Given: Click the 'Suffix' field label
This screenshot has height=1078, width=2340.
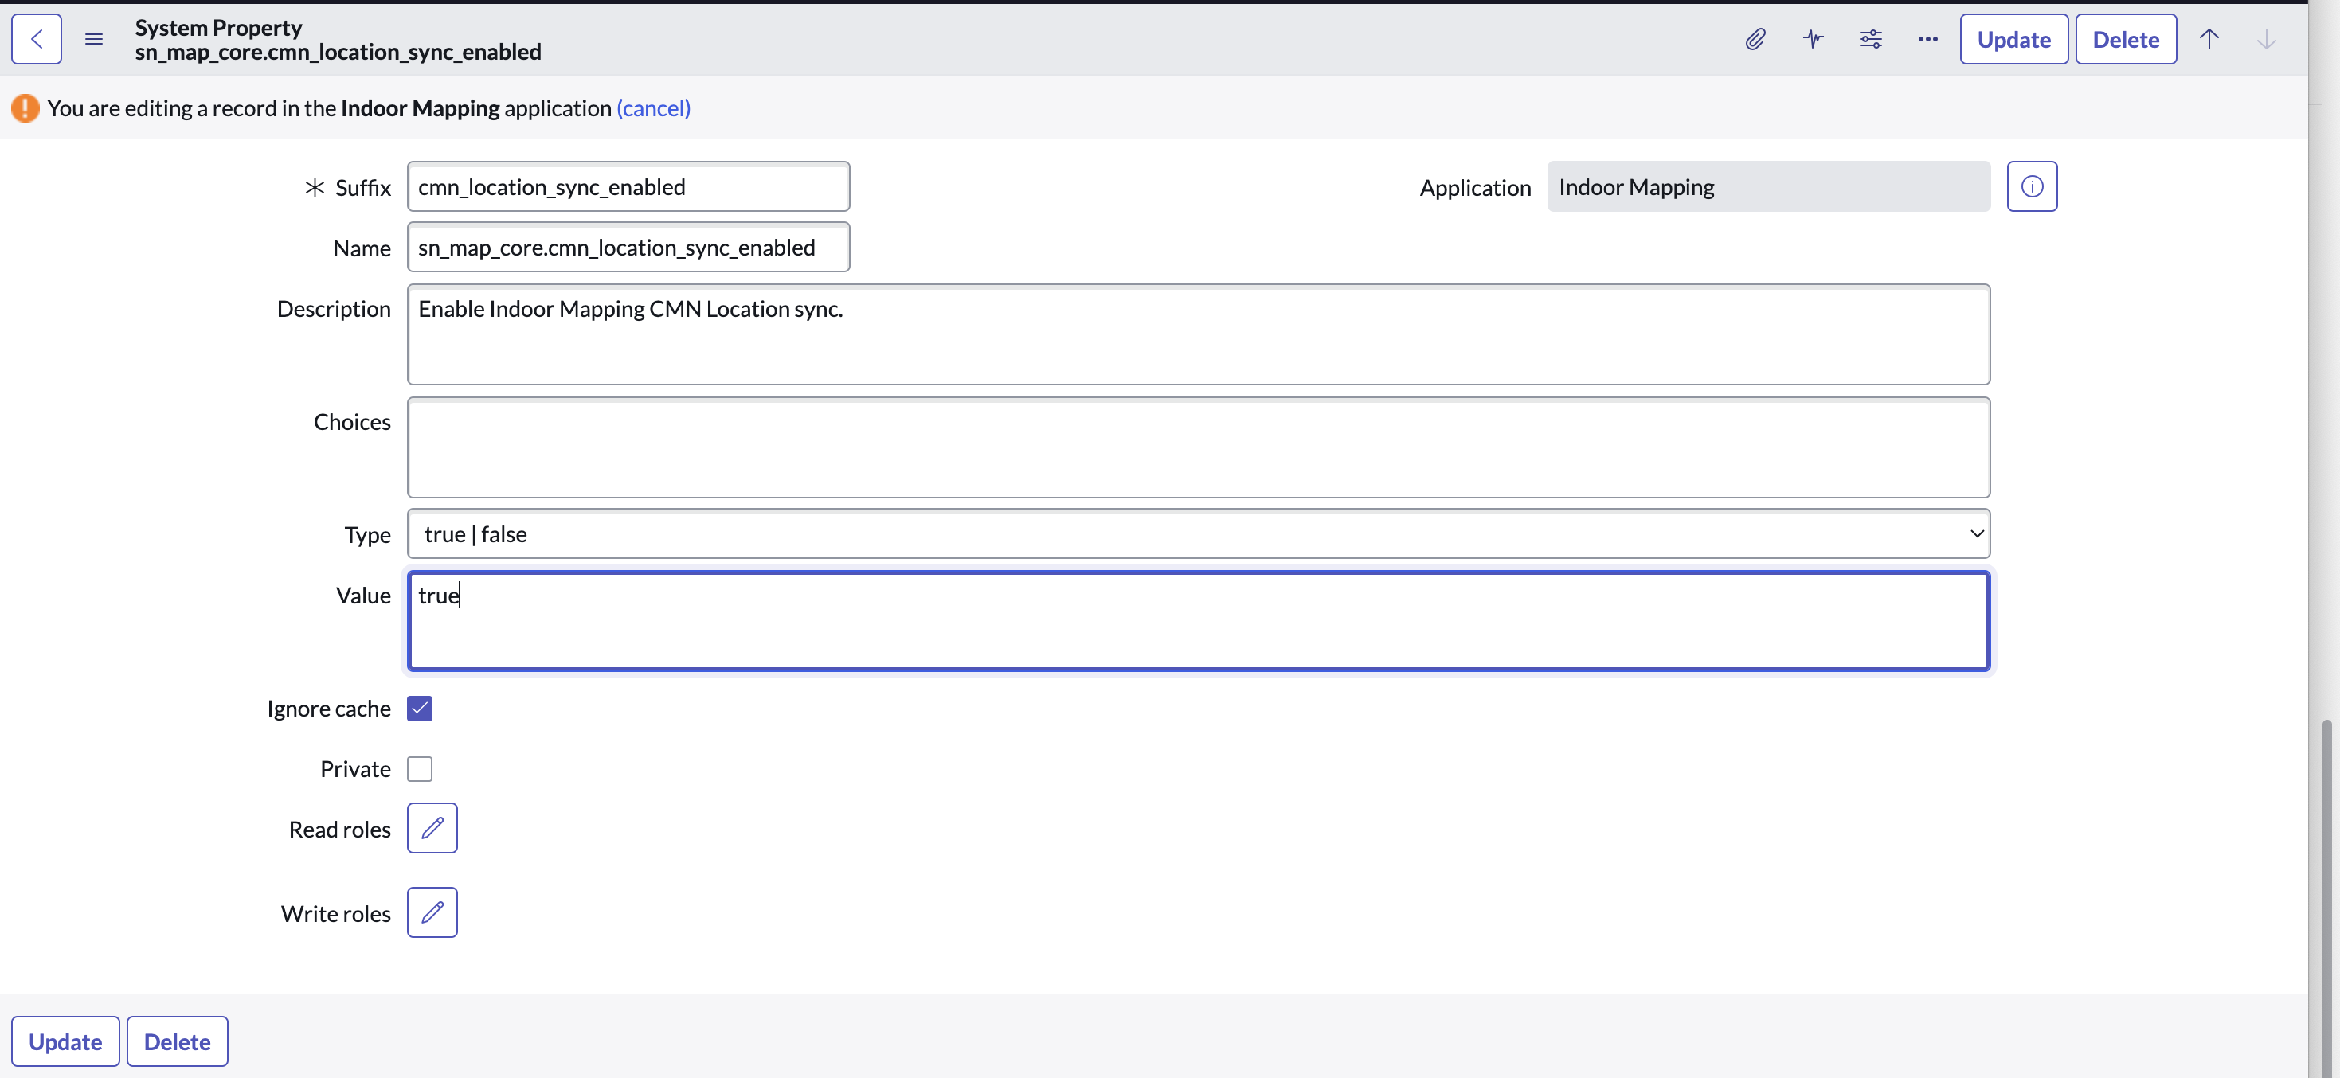Looking at the screenshot, I should 362,187.
